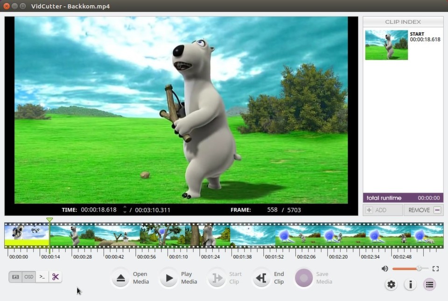Click the 00:01:38 timeline label
448x301 pixels.
click(242, 257)
